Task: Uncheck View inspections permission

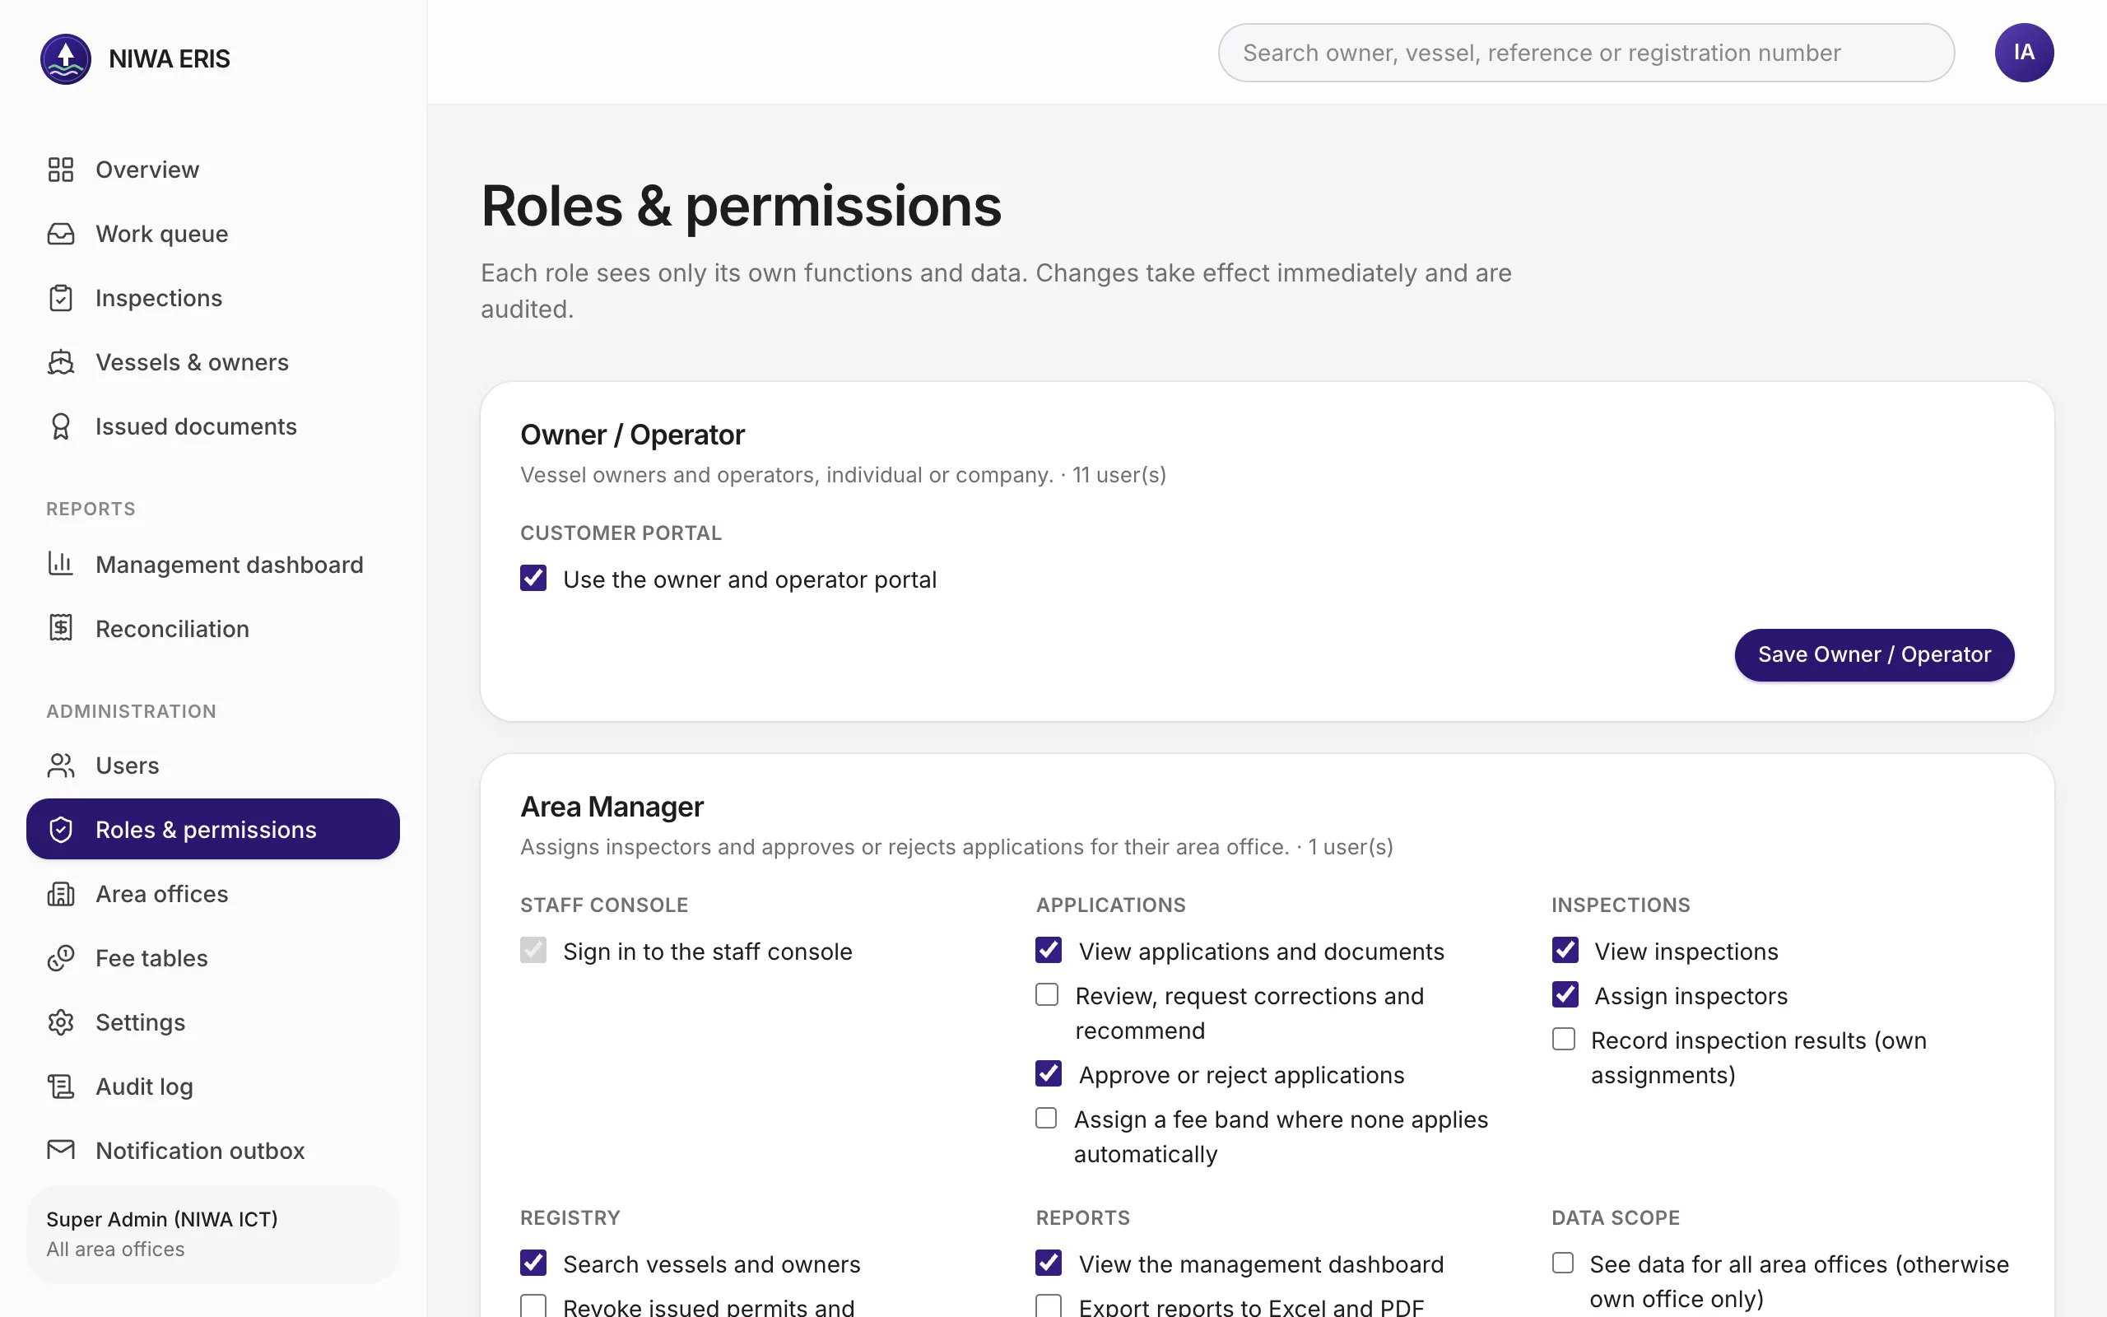Action: (x=1565, y=950)
